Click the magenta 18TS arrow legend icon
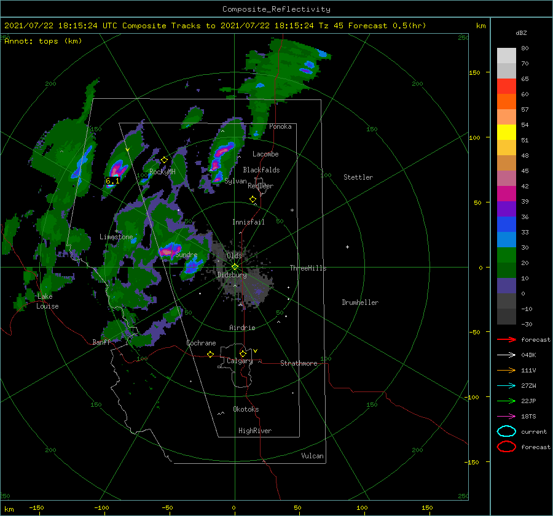Screen dimensions: 553x516 point(506,417)
